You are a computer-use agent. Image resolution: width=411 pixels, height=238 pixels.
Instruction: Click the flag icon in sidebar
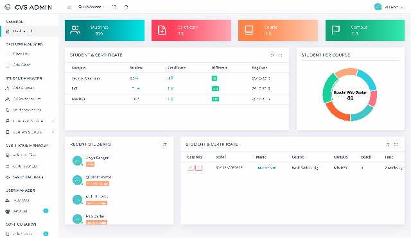point(7,121)
